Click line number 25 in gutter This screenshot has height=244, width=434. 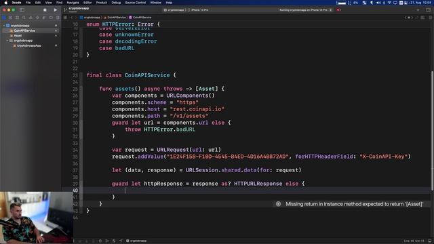(x=75, y=89)
